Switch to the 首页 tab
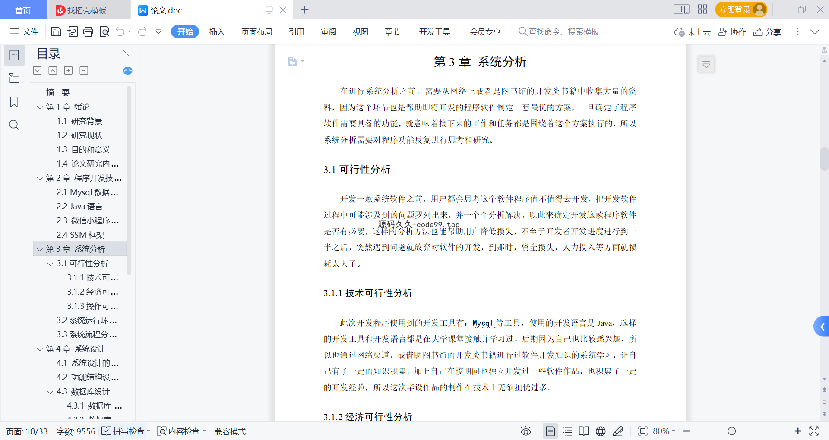This screenshot has height=440, width=829. [x=23, y=10]
